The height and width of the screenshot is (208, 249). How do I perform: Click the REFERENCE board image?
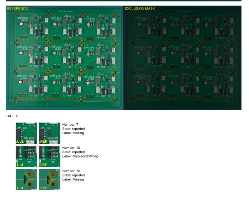(64, 58)
